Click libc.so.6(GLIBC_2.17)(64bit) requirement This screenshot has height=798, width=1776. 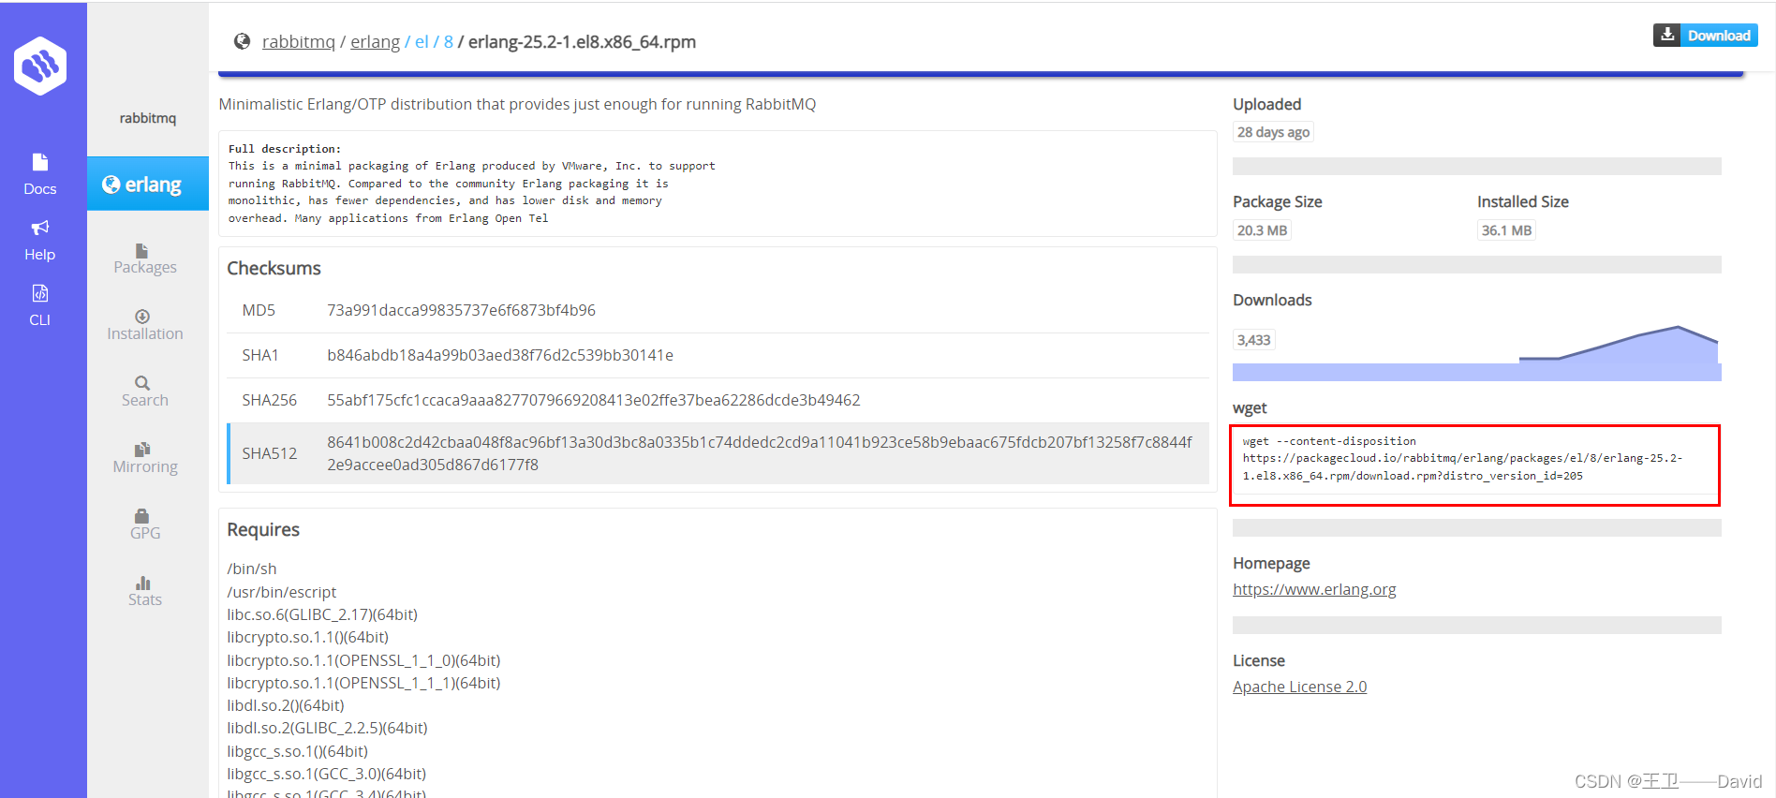click(x=322, y=614)
